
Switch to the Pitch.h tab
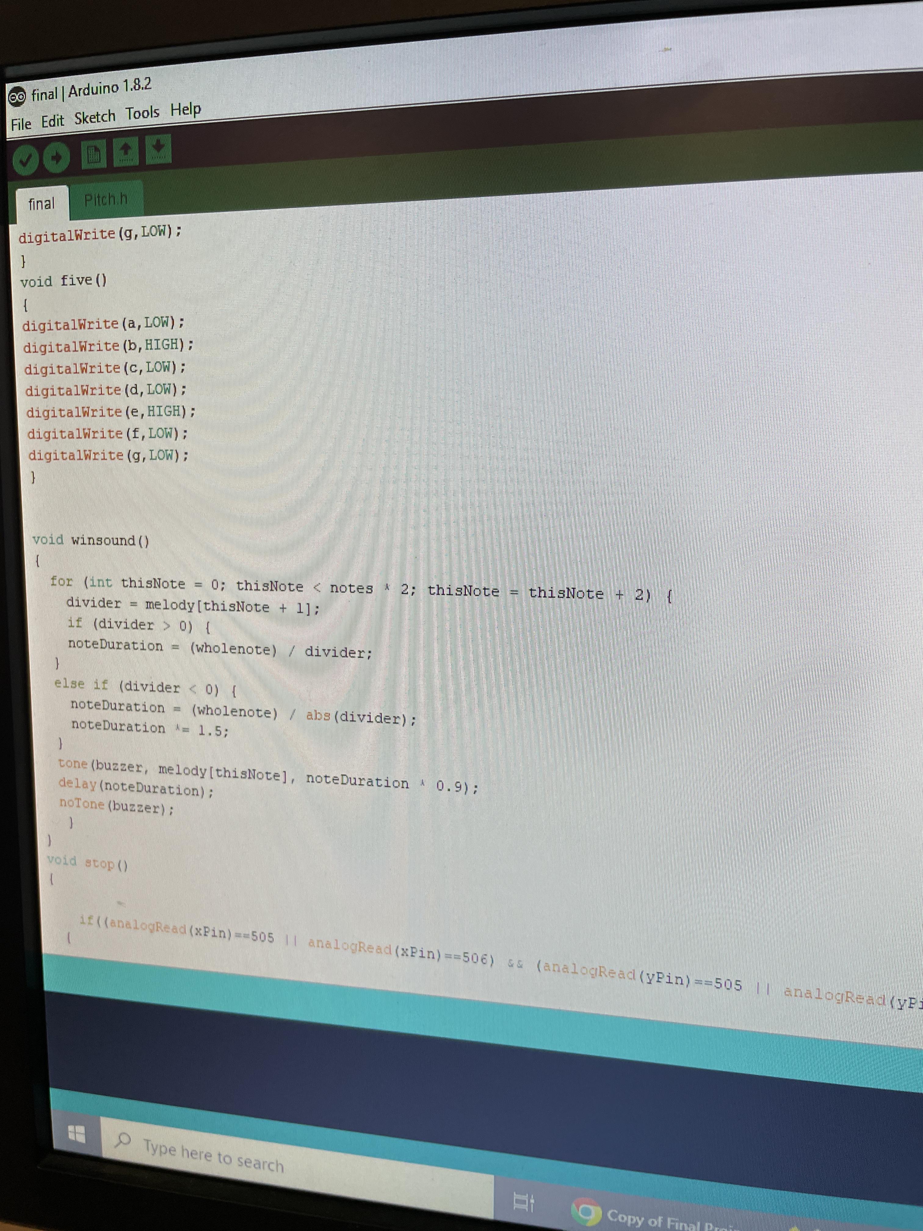tap(106, 199)
